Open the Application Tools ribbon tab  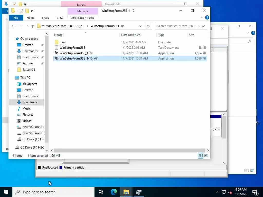point(82,18)
